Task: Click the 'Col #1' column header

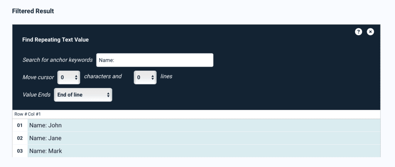Action: click(34, 115)
